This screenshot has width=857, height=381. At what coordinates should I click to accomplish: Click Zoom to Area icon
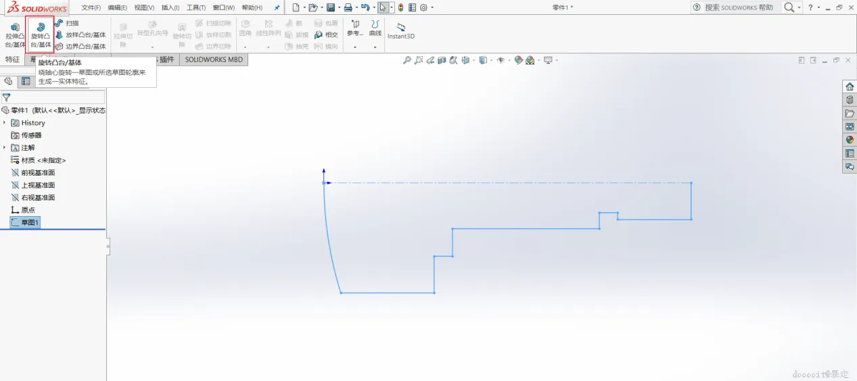(419, 60)
